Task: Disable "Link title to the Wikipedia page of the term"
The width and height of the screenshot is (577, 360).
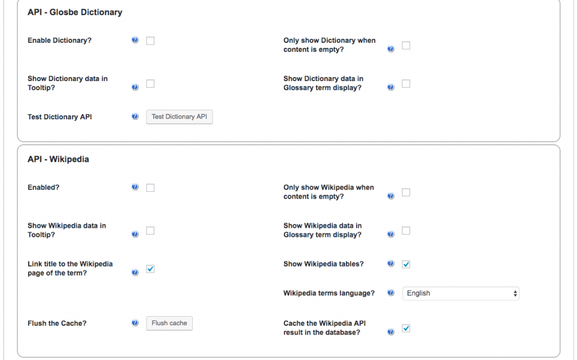Action: pos(150,269)
